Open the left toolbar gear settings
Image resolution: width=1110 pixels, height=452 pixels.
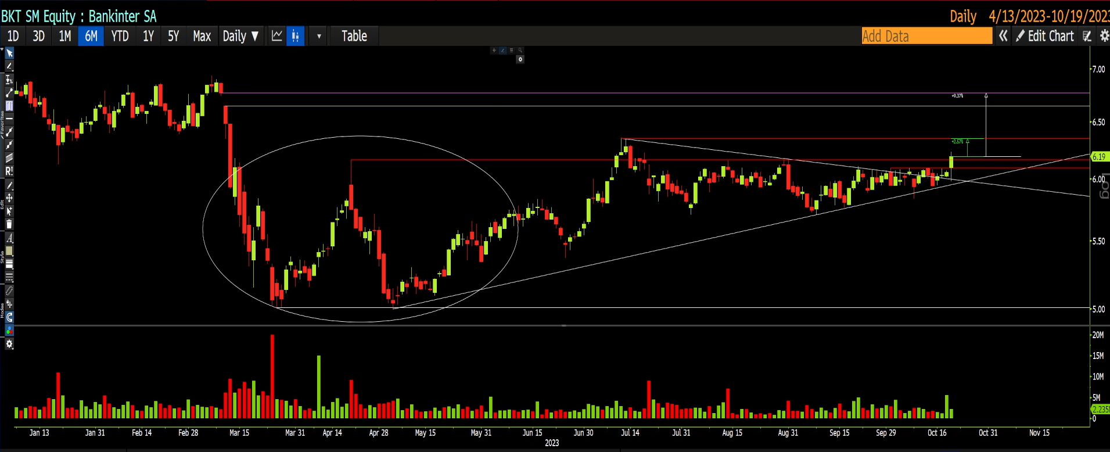(9, 344)
